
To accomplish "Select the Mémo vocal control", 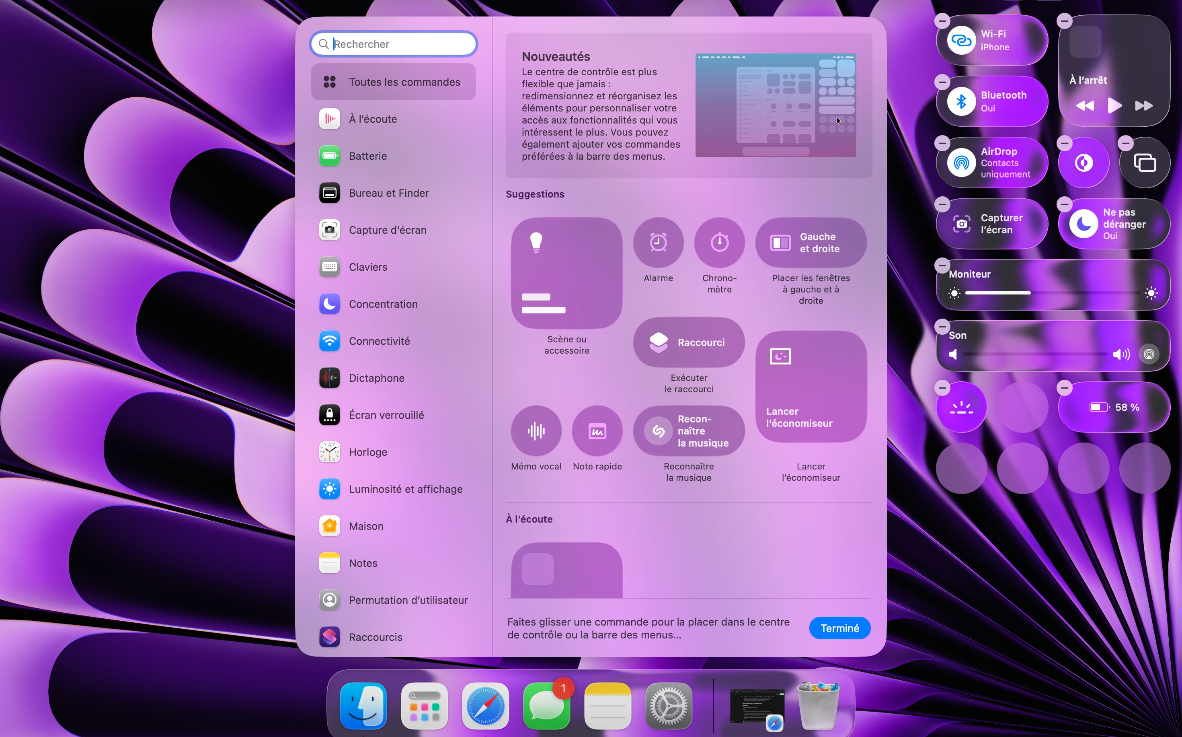I will 536,431.
